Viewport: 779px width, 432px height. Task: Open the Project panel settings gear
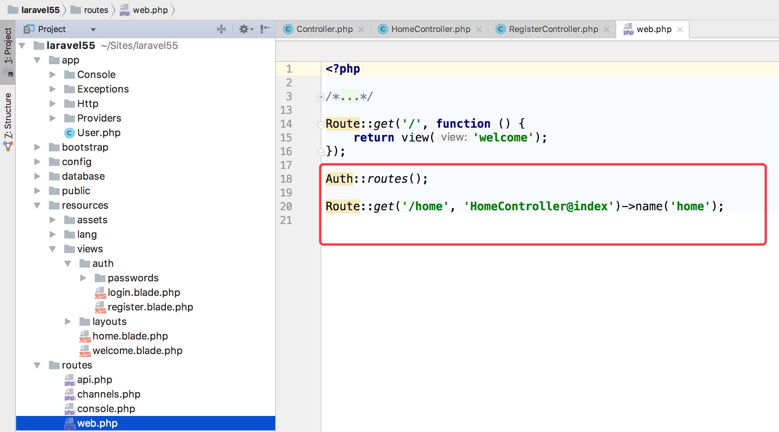[x=244, y=29]
